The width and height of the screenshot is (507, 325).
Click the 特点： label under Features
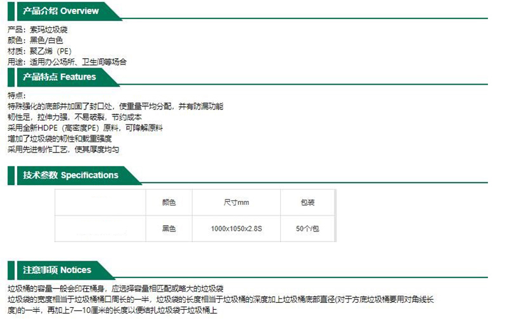point(16,95)
